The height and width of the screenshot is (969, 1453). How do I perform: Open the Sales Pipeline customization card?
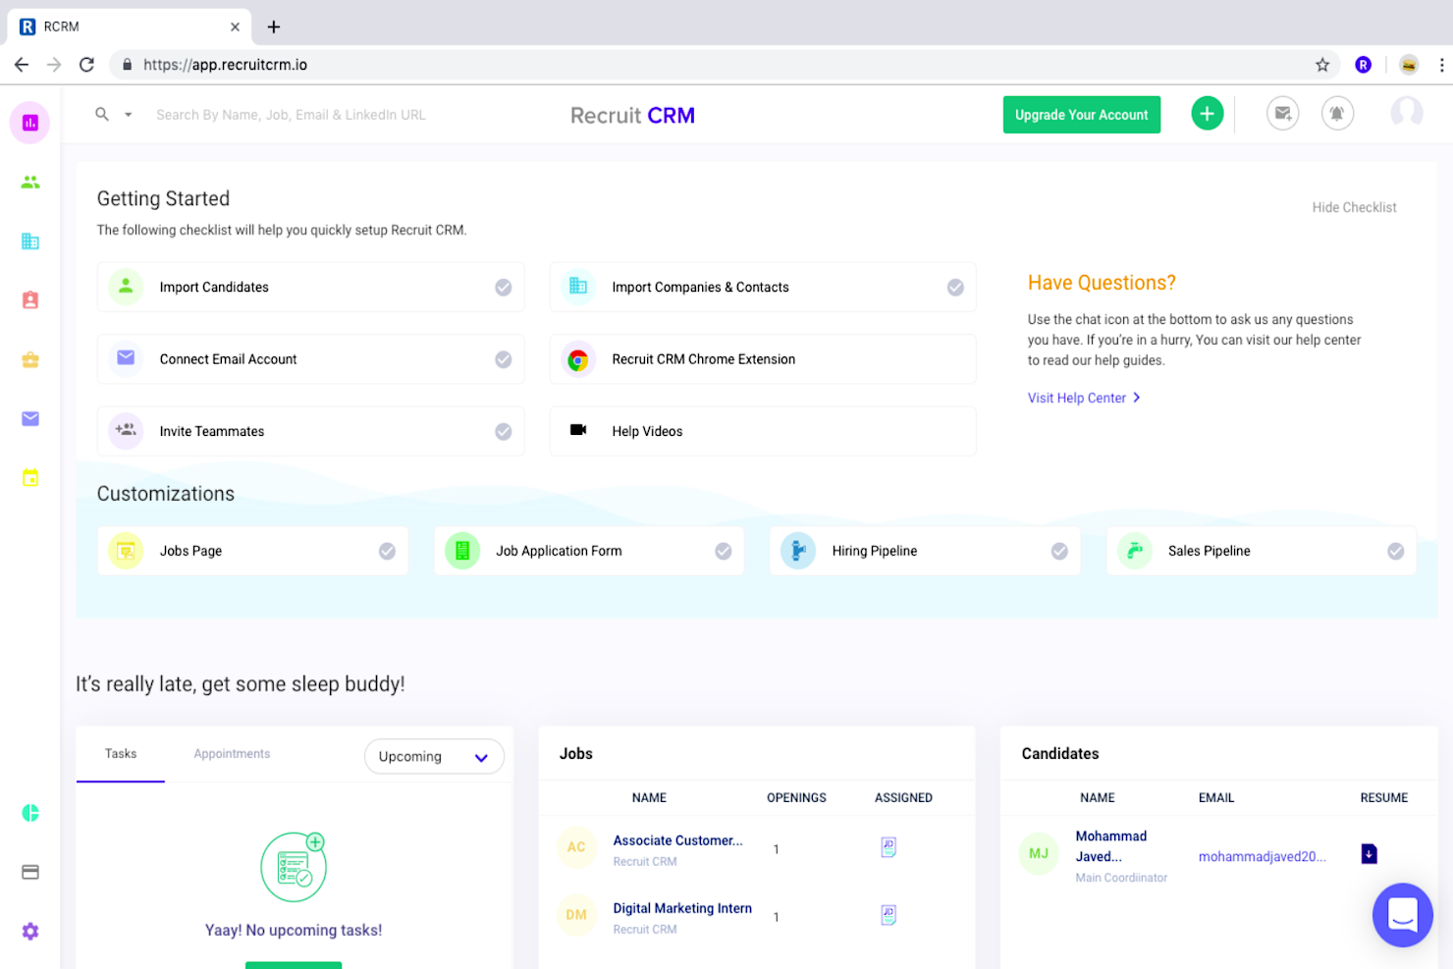tap(1262, 552)
